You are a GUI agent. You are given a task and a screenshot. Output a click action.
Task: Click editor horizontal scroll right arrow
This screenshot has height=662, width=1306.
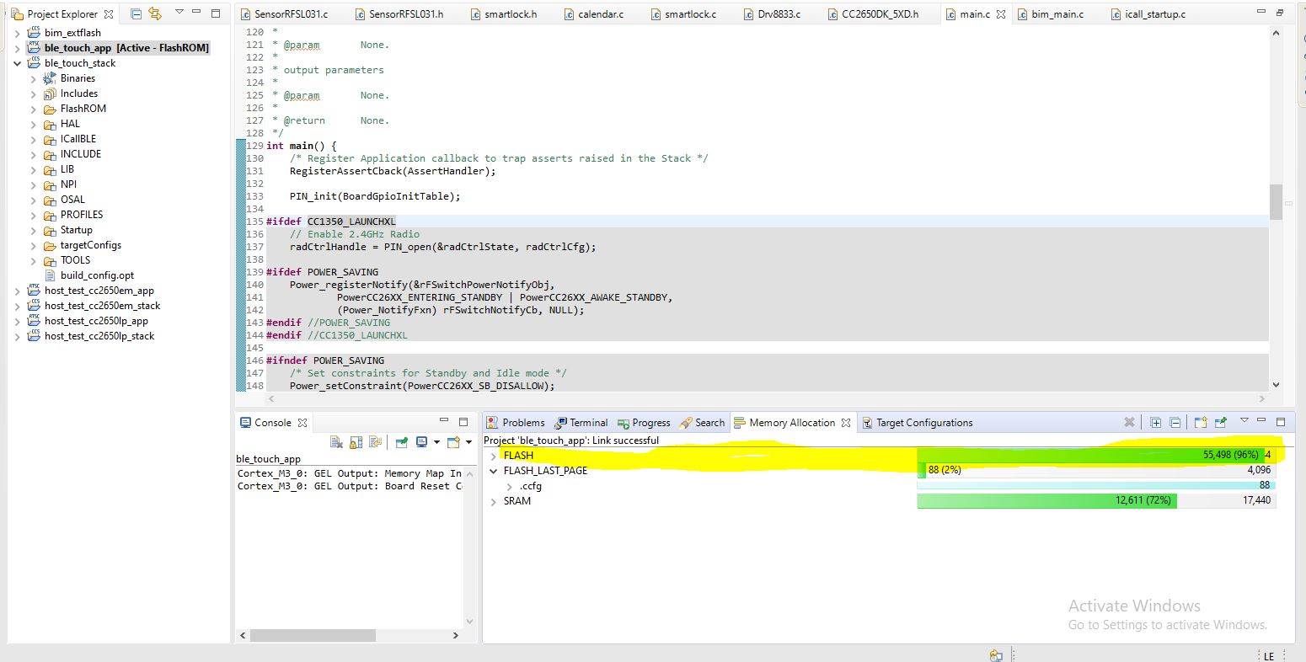(x=1261, y=399)
